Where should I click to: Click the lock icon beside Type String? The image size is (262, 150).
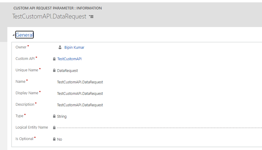pyautogui.click(x=54, y=116)
